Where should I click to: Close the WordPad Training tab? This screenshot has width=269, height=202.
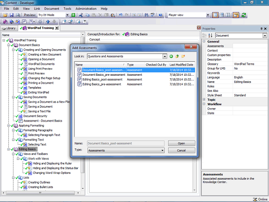57,28
